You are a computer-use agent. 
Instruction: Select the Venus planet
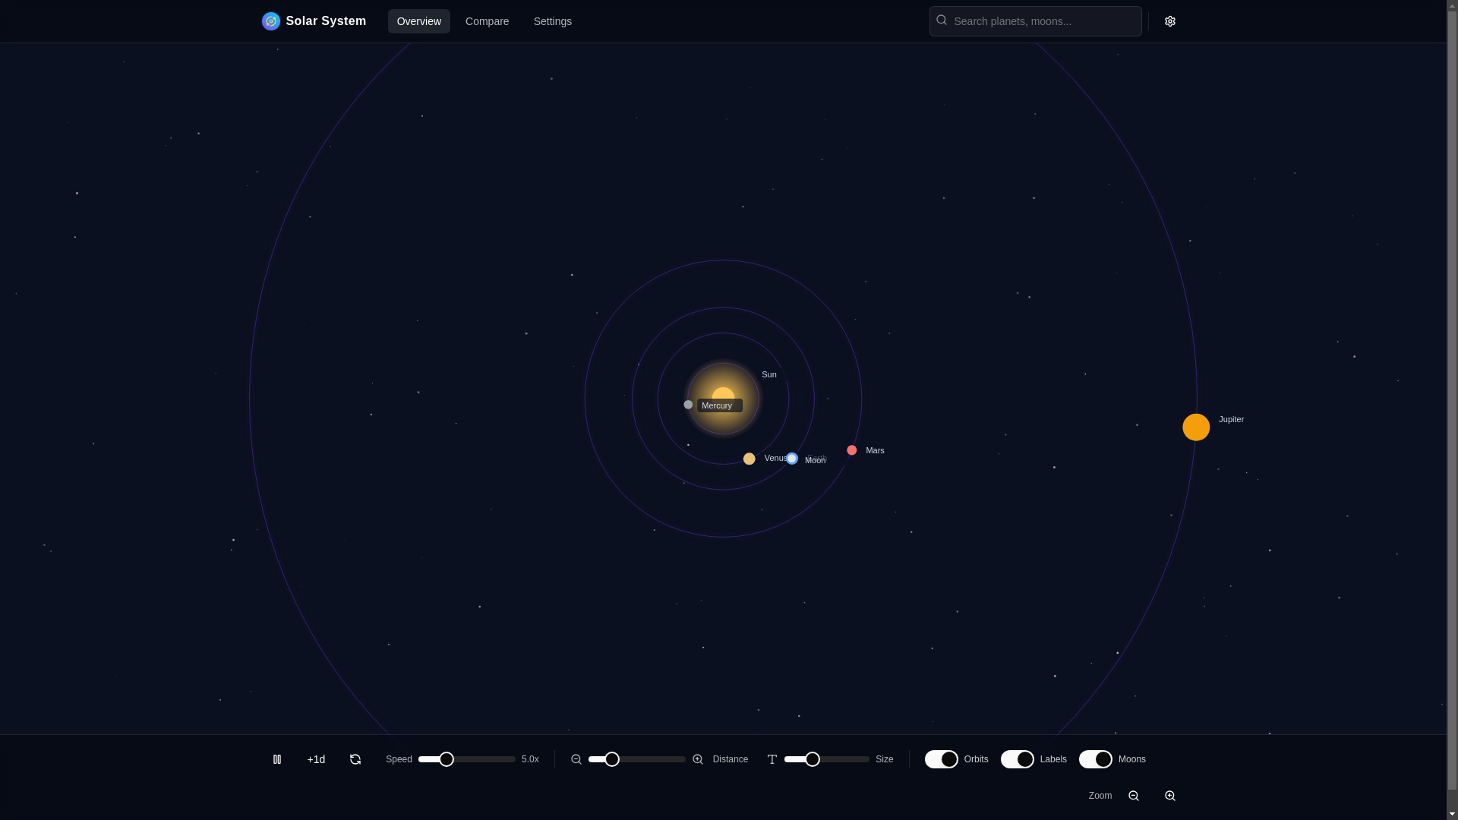(x=750, y=459)
